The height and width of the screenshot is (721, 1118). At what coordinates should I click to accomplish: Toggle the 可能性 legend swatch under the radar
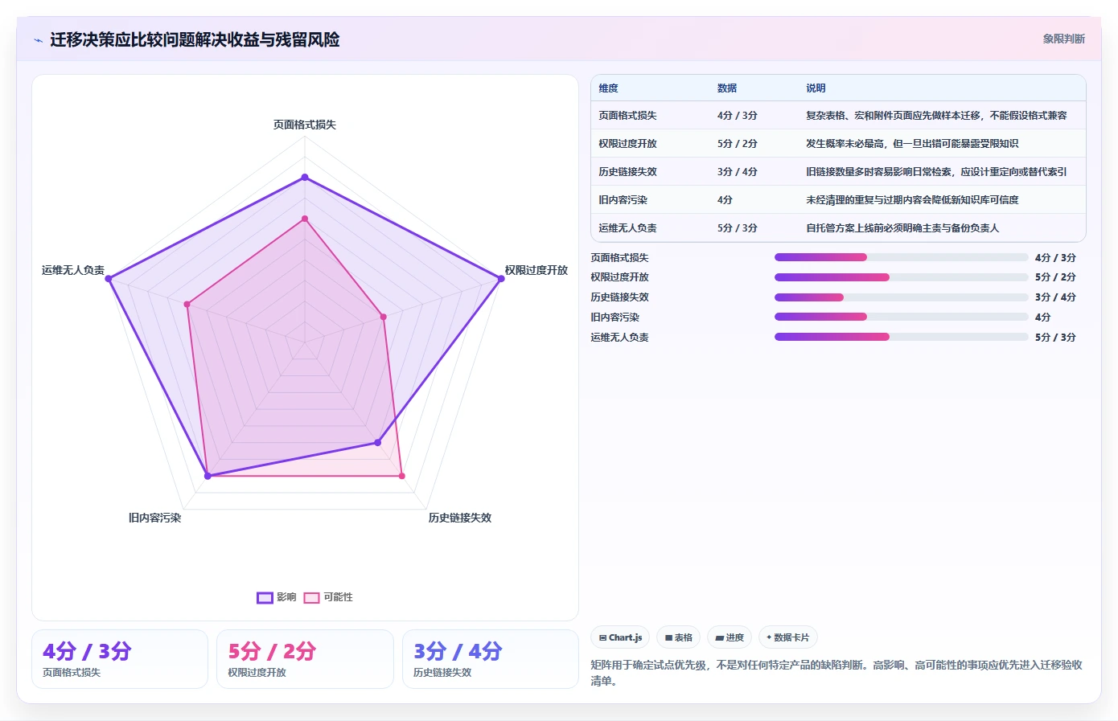point(311,597)
